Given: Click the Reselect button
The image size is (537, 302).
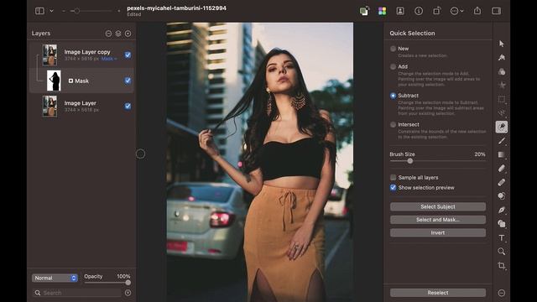Looking at the screenshot, I should [438, 293].
